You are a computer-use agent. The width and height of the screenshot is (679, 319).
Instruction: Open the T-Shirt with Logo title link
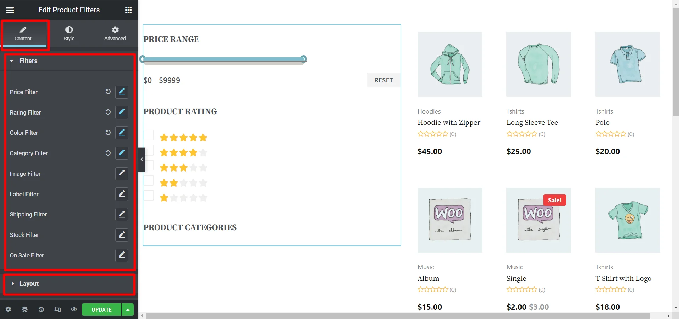[623, 278]
